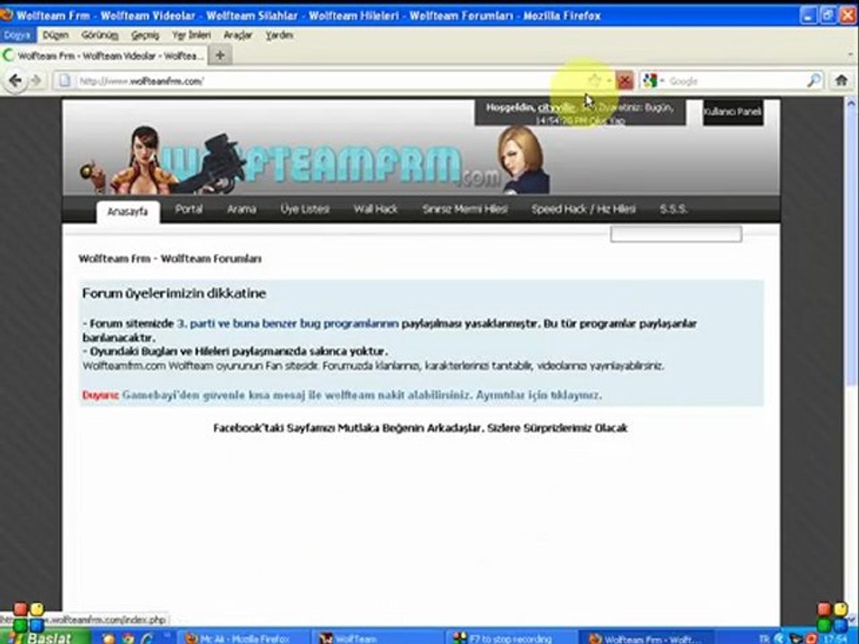Click the Wolfteam Frm - Wolfteam Forumları heading
Image resolution: width=859 pixels, height=644 pixels.
(170, 258)
